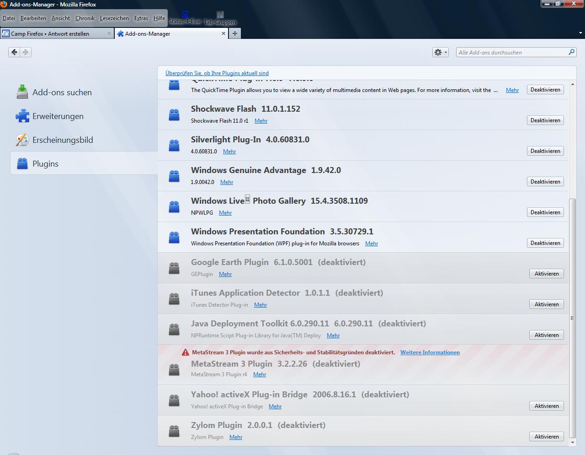The height and width of the screenshot is (455, 585).
Task: Click the Shockwave Flash plugin icon
Action: point(174,114)
